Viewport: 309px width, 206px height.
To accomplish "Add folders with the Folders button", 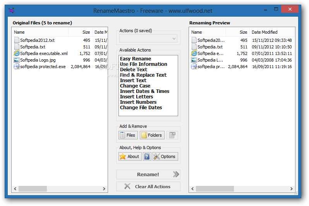I will [x=152, y=135].
